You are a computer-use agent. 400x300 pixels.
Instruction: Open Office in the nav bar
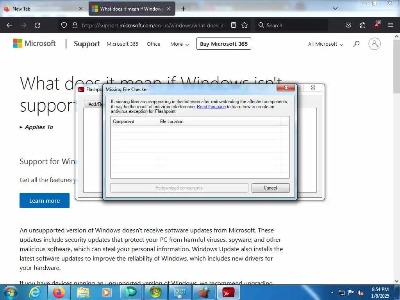tap(153, 44)
